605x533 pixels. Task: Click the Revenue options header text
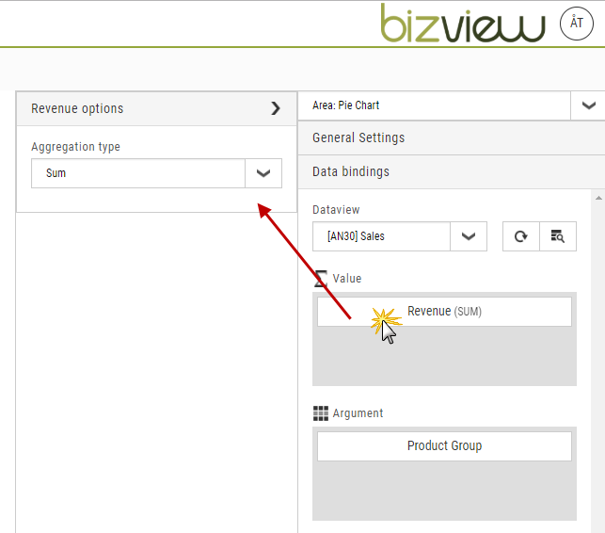tap(77, 108)
